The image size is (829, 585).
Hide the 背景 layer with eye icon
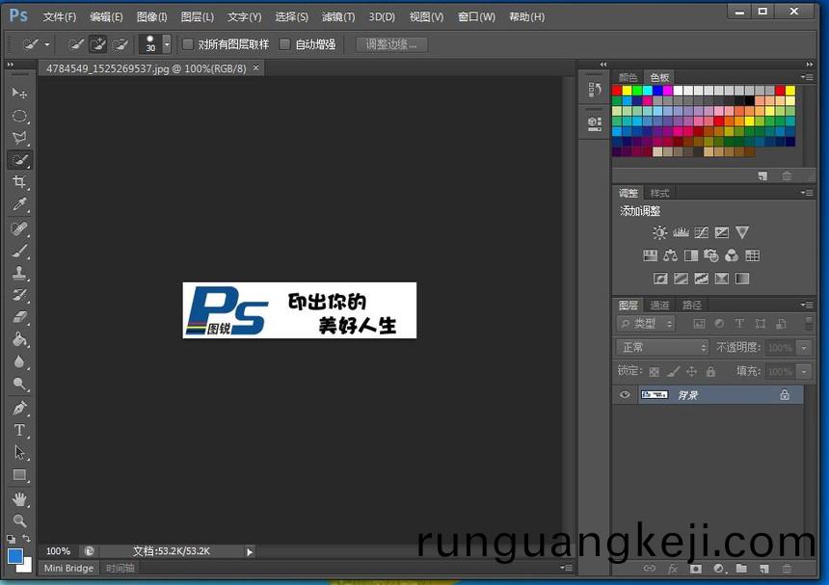point(625,395)
